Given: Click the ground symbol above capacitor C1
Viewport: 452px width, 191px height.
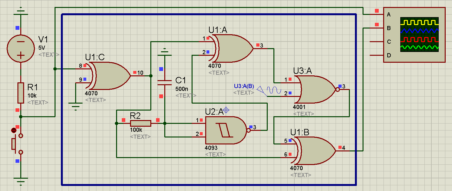Looking at the screenshot, I should (165, 52).
